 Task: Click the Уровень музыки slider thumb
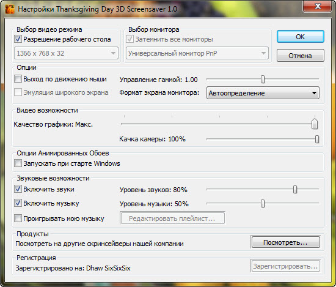tap(263, 203)
